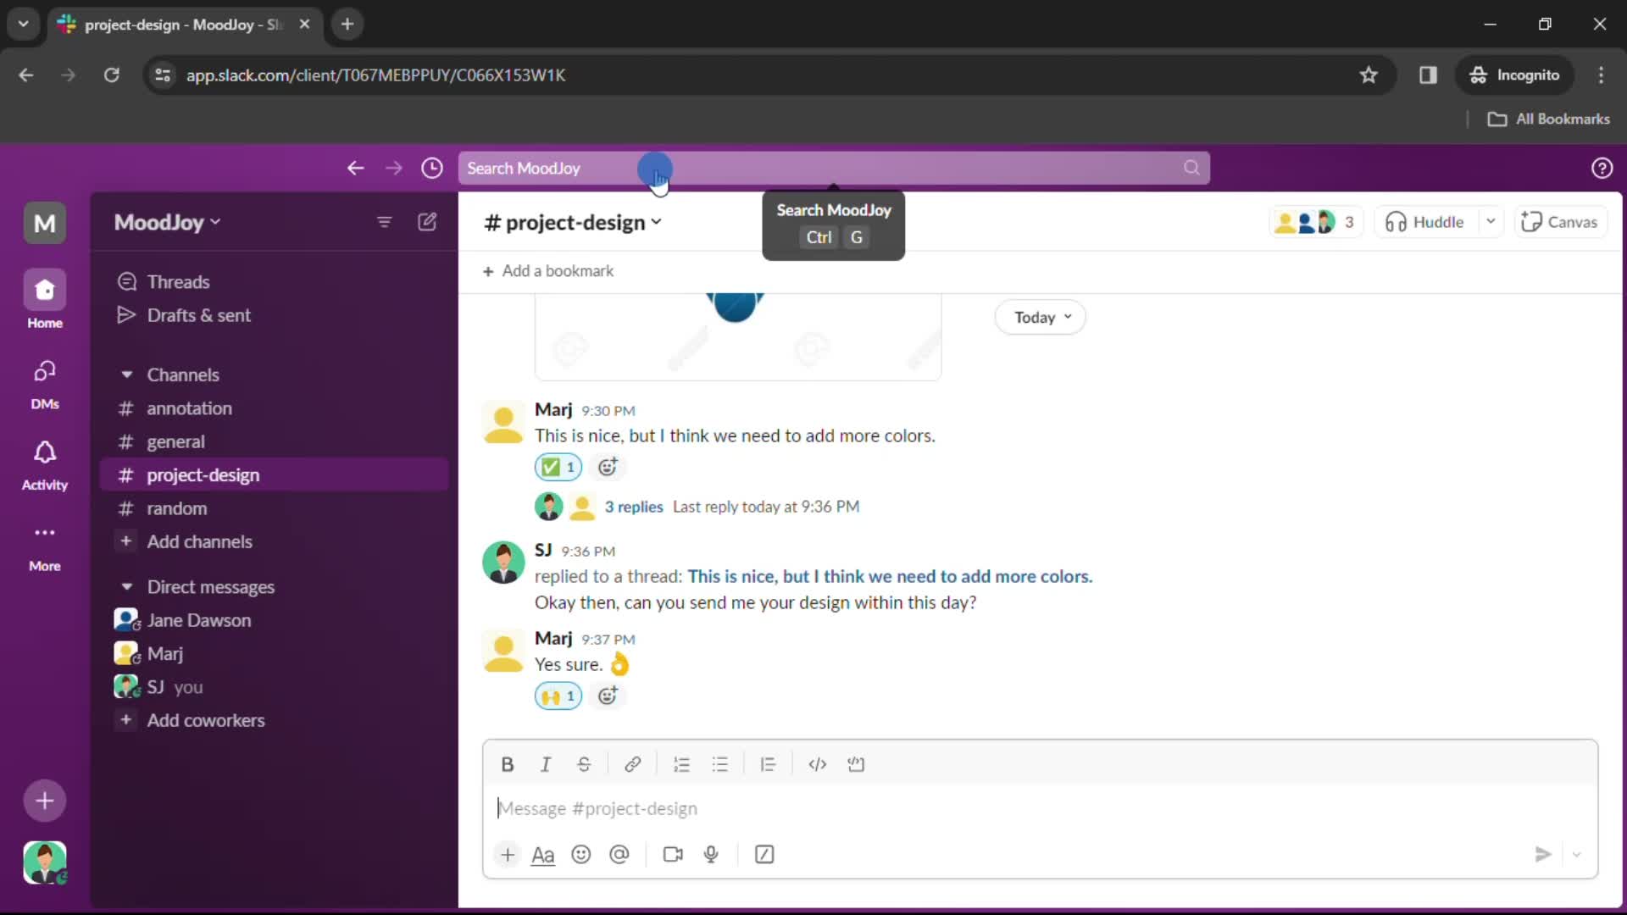The image size is (1627, 915).
Task: Toggle the Strikethrough formatting icon
Action: coord(583,764)
